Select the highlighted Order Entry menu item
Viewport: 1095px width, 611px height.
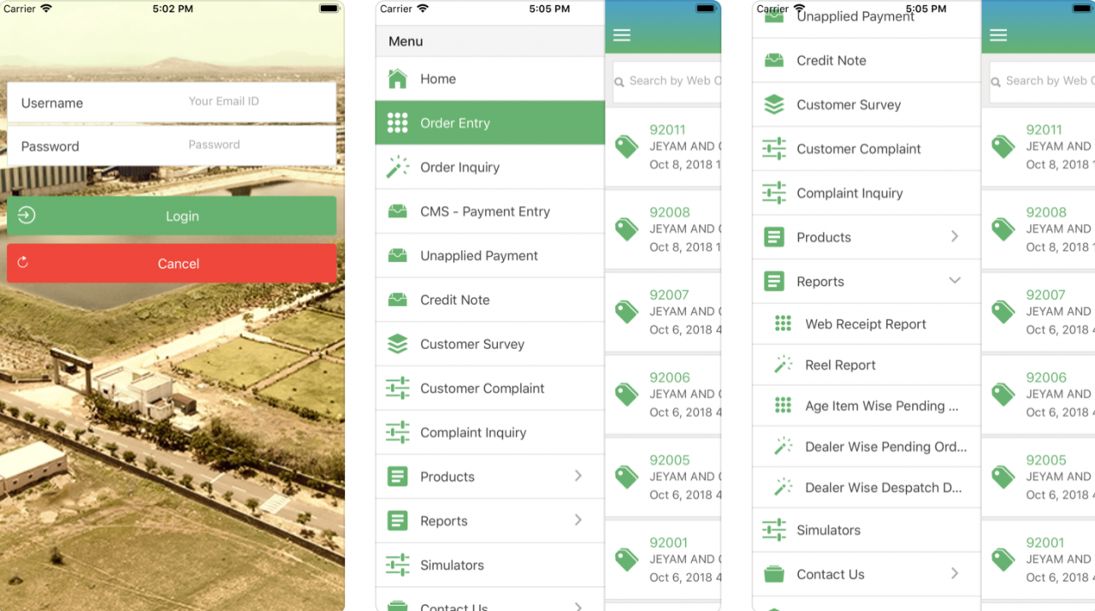(489, 123)
